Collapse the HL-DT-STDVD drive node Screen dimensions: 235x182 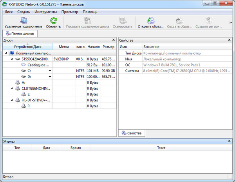coord(12,100)
